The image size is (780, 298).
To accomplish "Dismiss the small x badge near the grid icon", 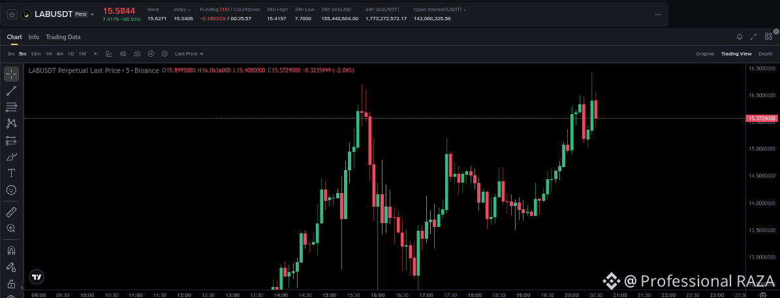I will (x=776, y=32).
